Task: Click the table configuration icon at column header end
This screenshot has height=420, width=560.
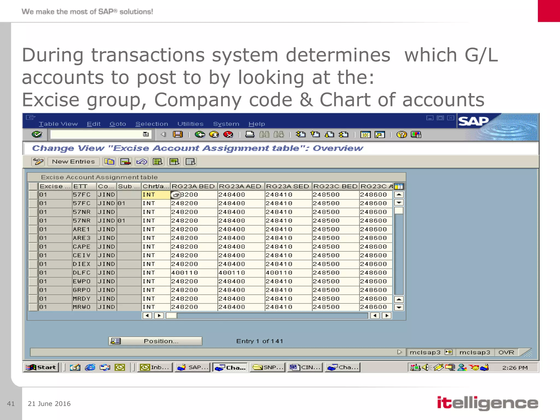Action: [399, 186]
